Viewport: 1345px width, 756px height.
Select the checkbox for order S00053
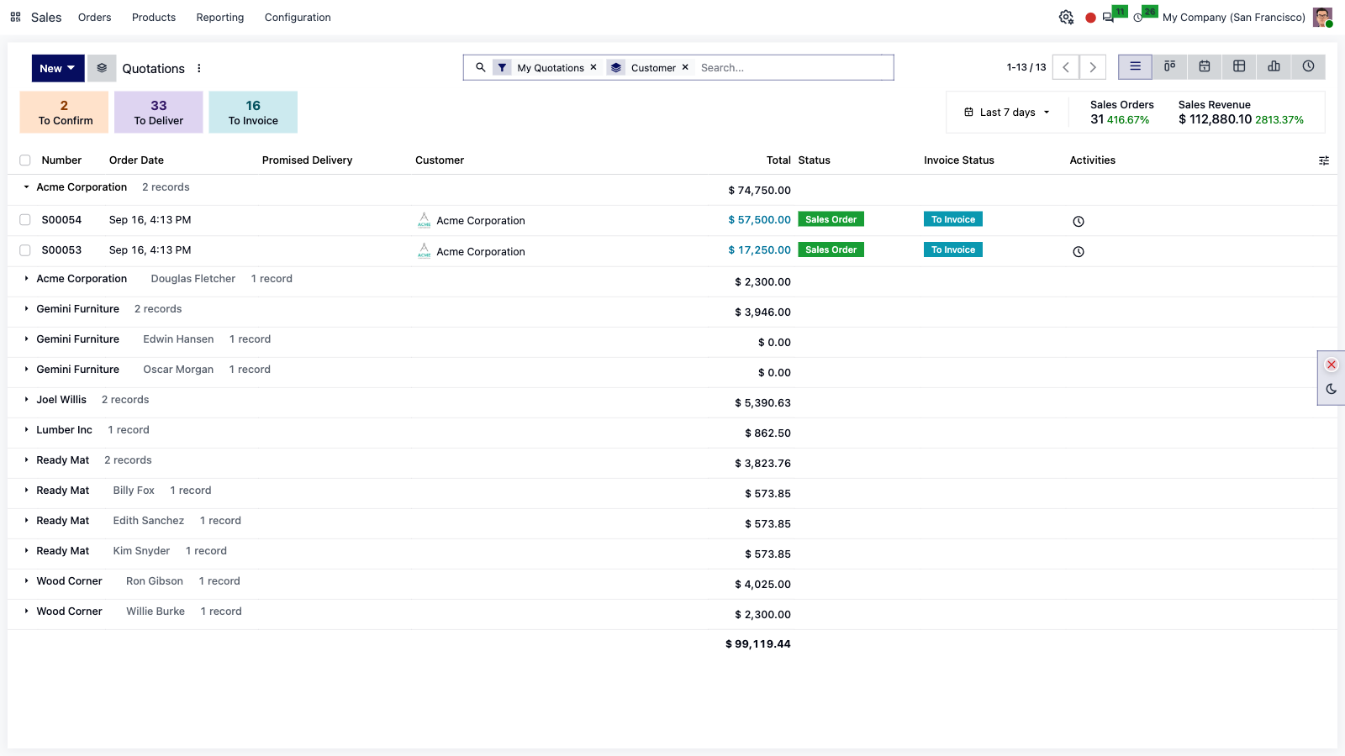pyautogui.click(x=25, y=250)
